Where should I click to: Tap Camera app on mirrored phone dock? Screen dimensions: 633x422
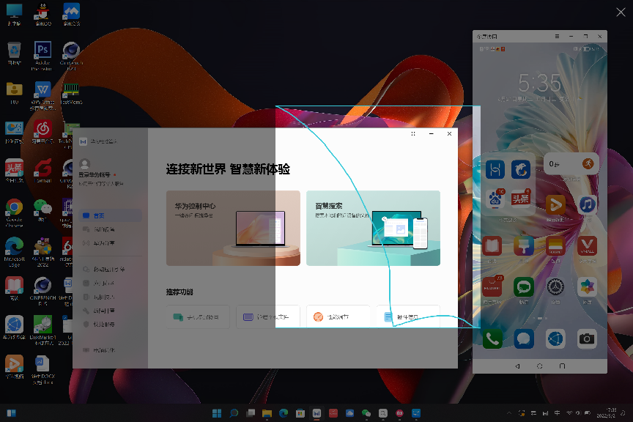pyautogui.click(x=587, y=338)
